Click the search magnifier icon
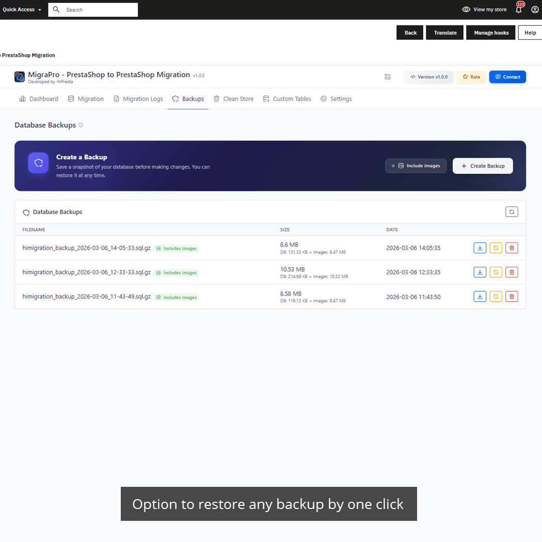 pos(56,9)
